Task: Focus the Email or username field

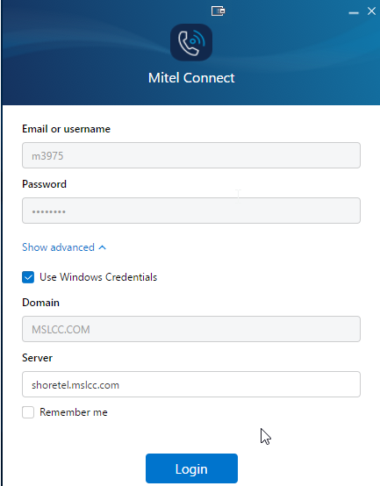Action: tap(191, 155)
